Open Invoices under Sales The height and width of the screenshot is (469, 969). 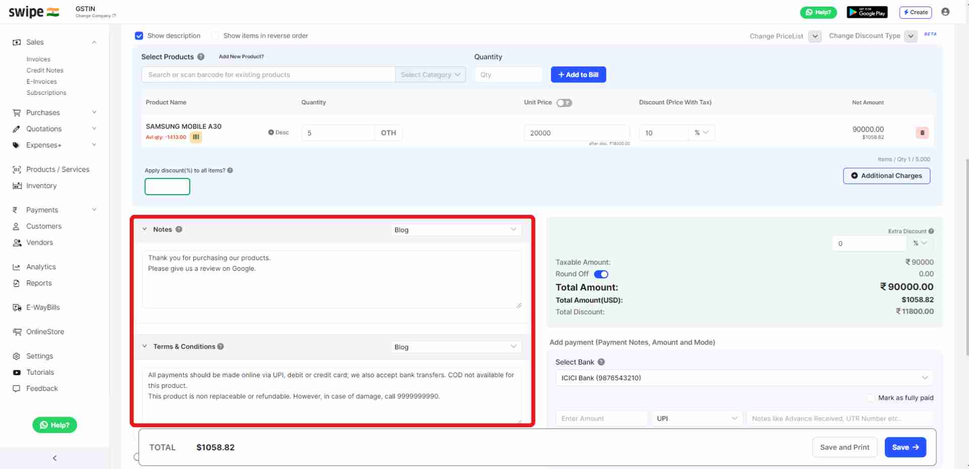pos(38,60)
